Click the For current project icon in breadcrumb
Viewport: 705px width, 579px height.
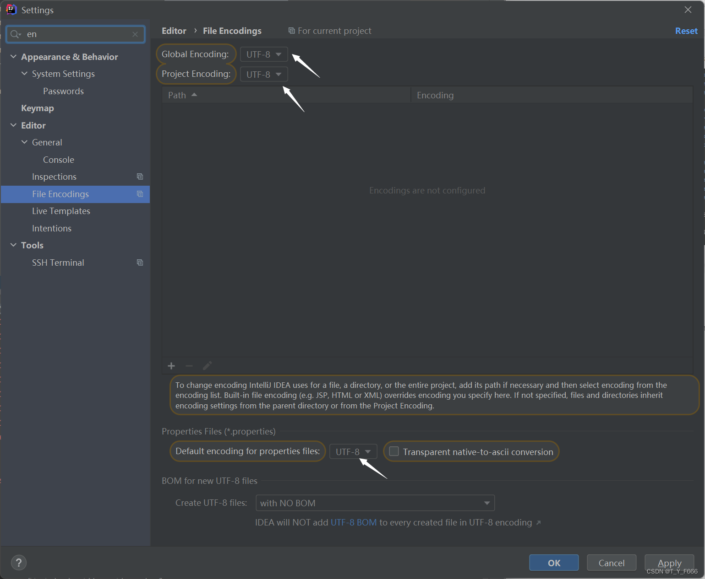292,31
